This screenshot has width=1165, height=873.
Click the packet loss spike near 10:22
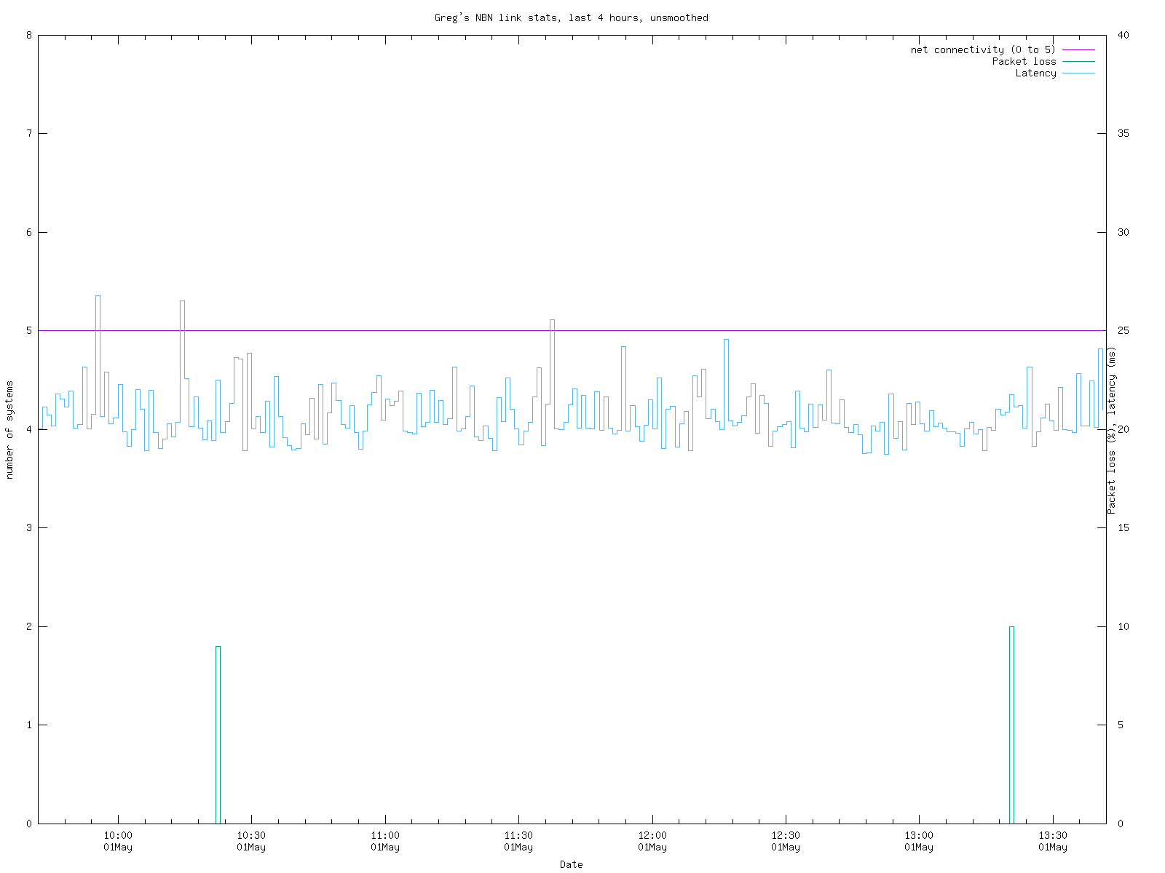point(218,735)
